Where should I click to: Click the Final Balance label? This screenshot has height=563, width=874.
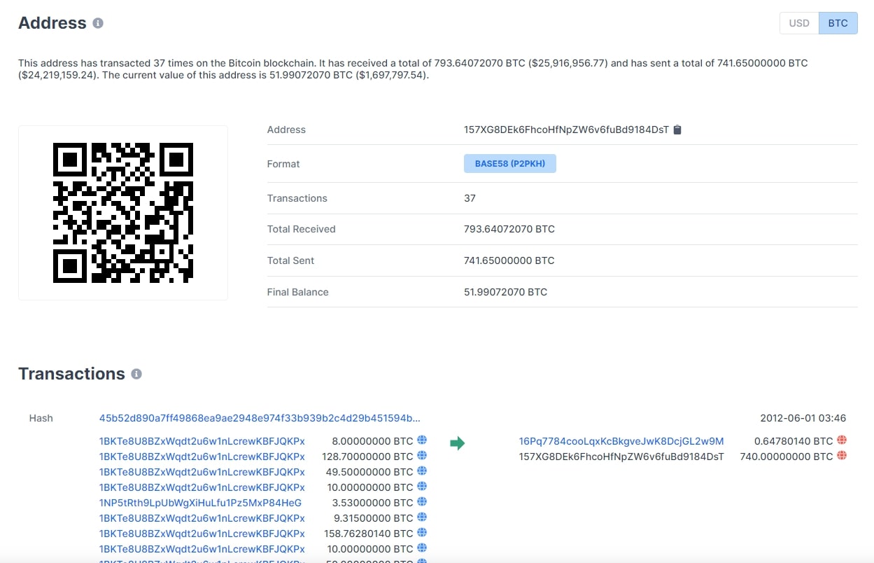coord(298,292)
